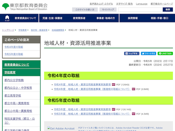Viewport: 175px width, 131px height.
Task: Click PDF [4.3MB] file size text
Action: [143, 114]
